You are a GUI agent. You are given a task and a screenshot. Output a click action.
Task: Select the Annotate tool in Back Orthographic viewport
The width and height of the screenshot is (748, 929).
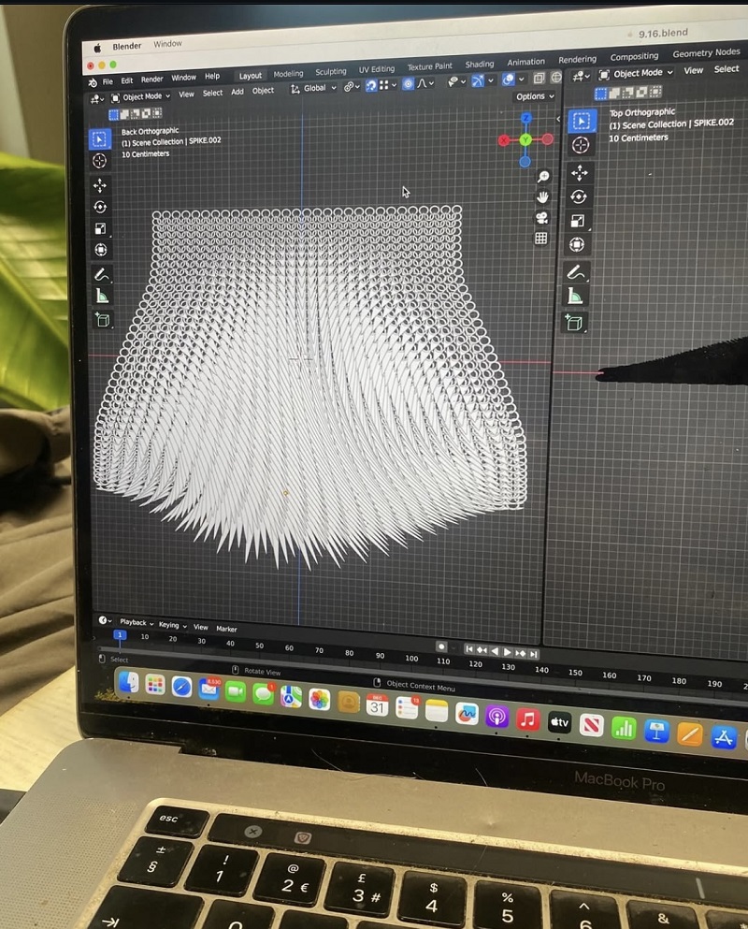[101, 275]
